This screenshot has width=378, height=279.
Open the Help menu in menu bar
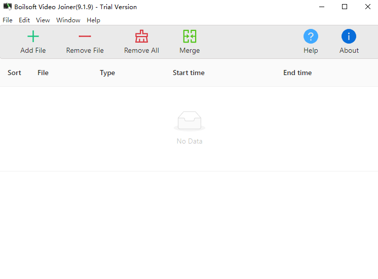[94, 20]
